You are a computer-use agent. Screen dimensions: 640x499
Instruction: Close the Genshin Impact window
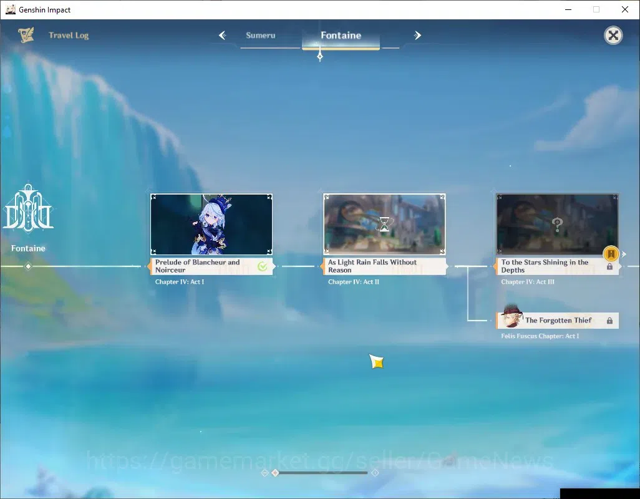(625, 9)
